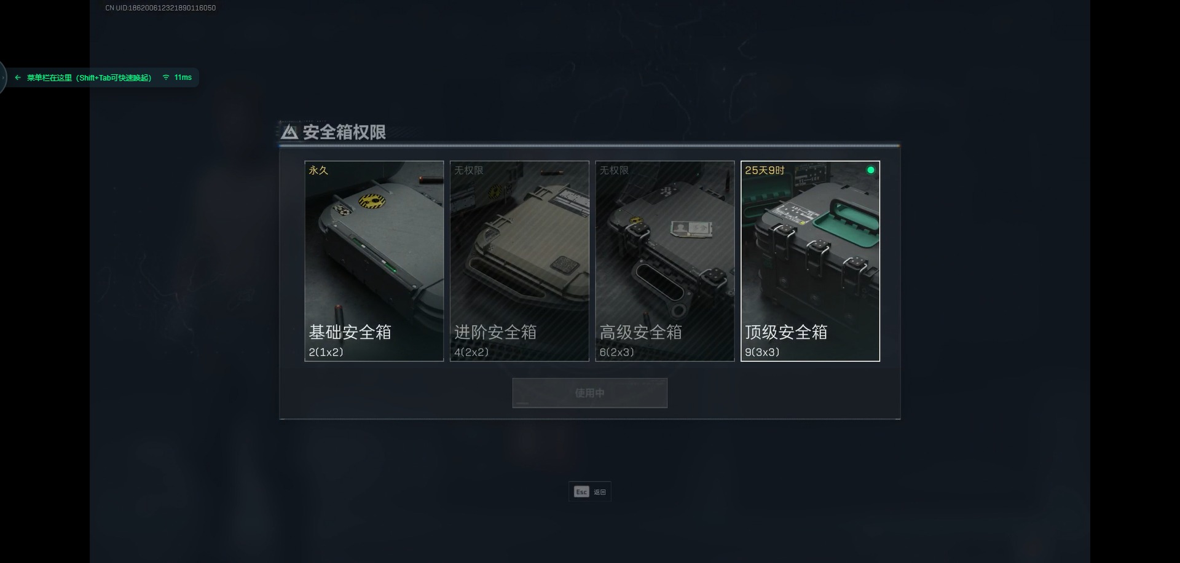Click the 25天9时 remaining time label
The height and width of the screenshot is (563, 1180).
[765, 170]
